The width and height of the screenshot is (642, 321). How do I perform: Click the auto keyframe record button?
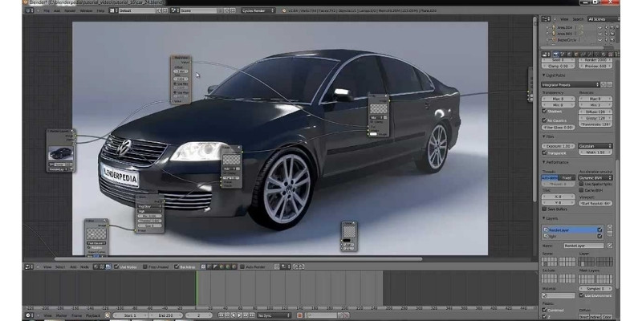tap(299, 315)
